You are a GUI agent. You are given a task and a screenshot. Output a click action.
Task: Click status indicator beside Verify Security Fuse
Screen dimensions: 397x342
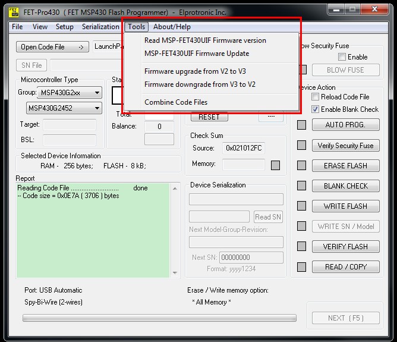[301, 145]
